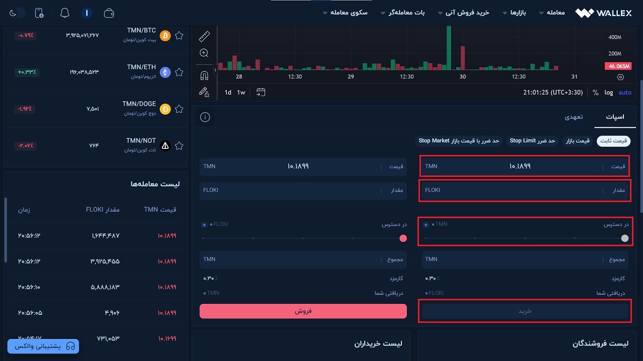The image size is (643, 361).
Task: Click the sell-side قیمت price field
Action: pos(303,166)
